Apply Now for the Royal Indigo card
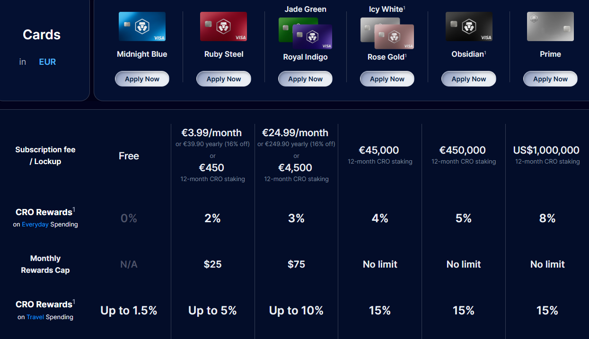This screenshot has width=589, height=339. pyautogui.click(x=305, y=78)
